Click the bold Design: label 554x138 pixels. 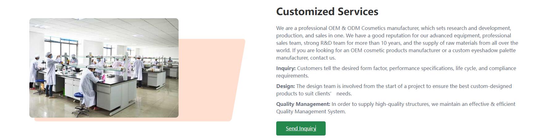(x=285, y=86)
